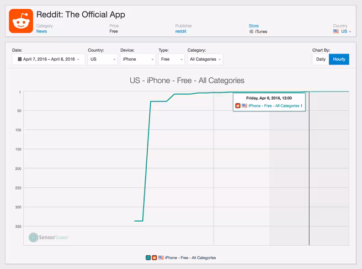The width and height of the screenshot is (362, 269).
Task: Open the reddit publisher link
Action: (x=180, y=31)
